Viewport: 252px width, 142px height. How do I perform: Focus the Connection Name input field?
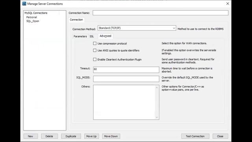(x=160, y=13)
